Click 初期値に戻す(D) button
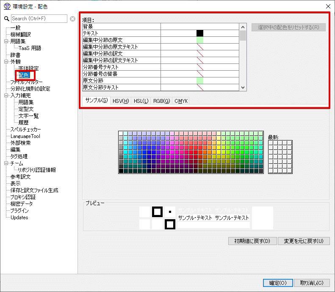This screenshot has height=292, width=335. click(x=252, y=241)
